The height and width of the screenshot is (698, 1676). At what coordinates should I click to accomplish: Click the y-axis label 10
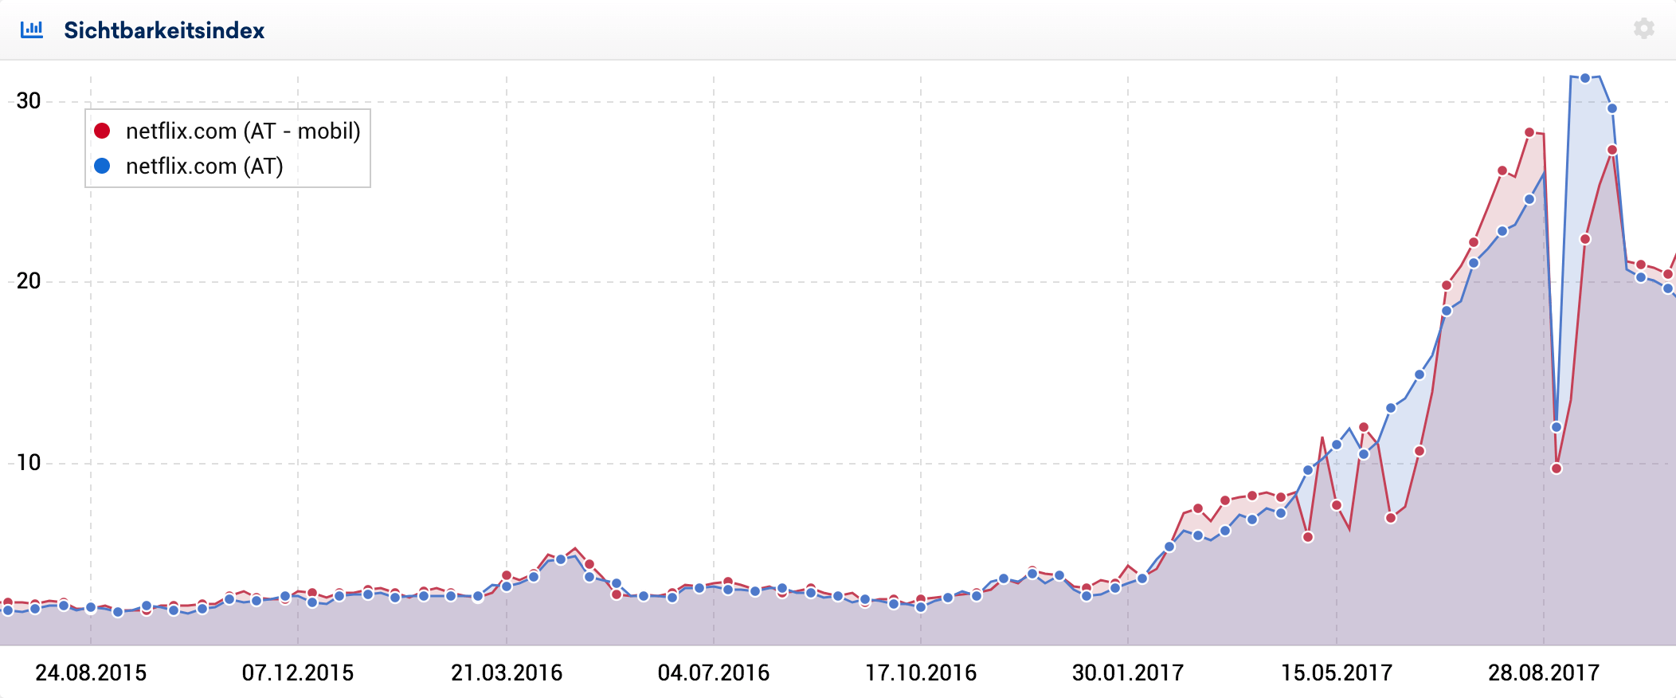pyautogui.click(x=29, y=463)
